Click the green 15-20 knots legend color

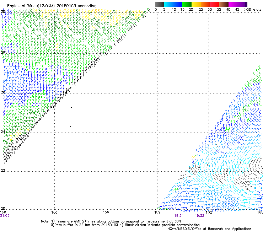(x=187, y=4)
